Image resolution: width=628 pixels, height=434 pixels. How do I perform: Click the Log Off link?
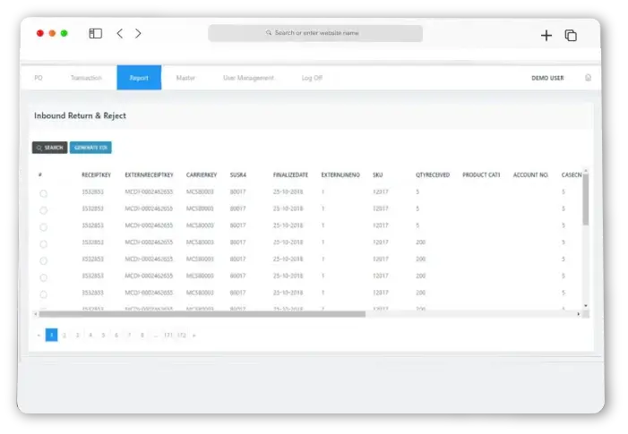tap(312, 78)
